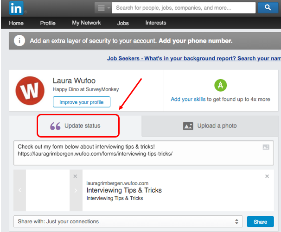The height and width of the screenshot is (232, 281).
Task: Open My Network menu
Action: coord(86,23)
